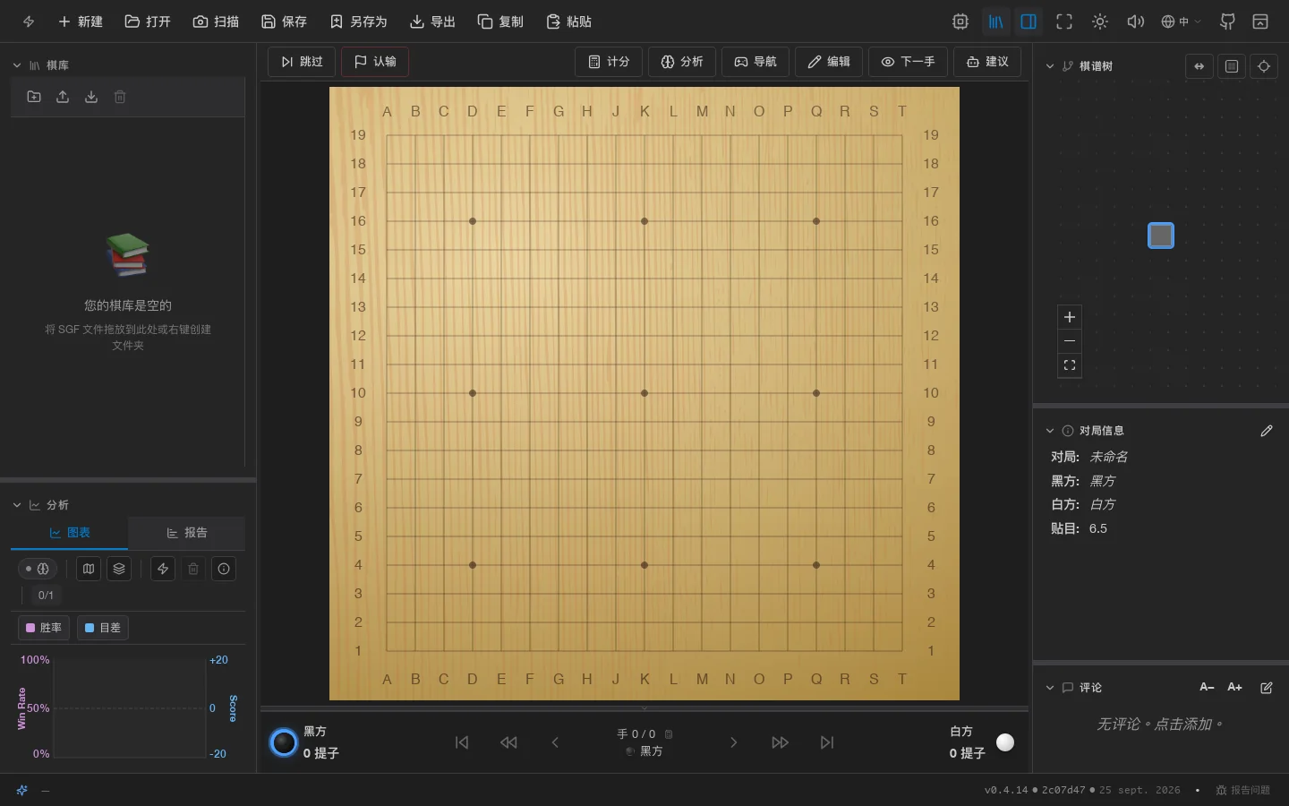
Task: Toggle the right sidebar panel icon
Action: [x=1029, y=21]
